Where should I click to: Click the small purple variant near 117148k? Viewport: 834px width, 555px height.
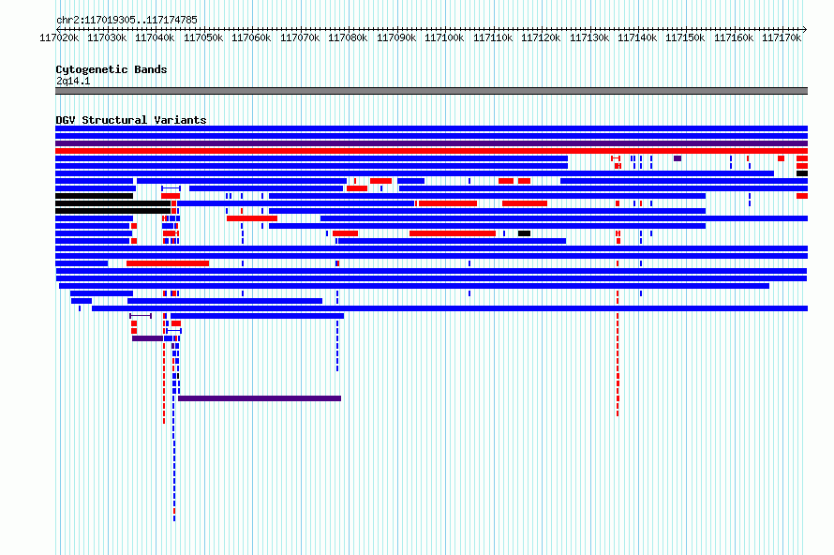(678, 158)
